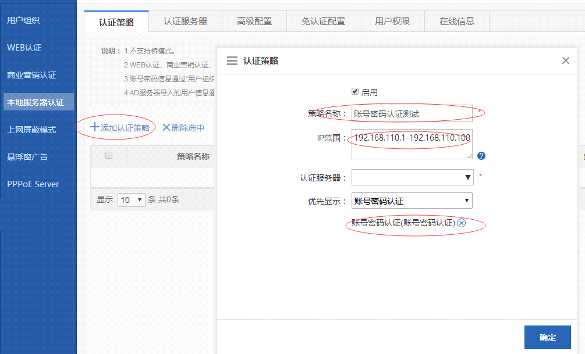Click the hamburger menu icon in the dialog header

232,60
